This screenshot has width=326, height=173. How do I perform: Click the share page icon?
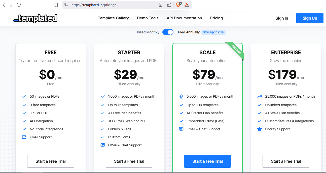tap(169, 5)
